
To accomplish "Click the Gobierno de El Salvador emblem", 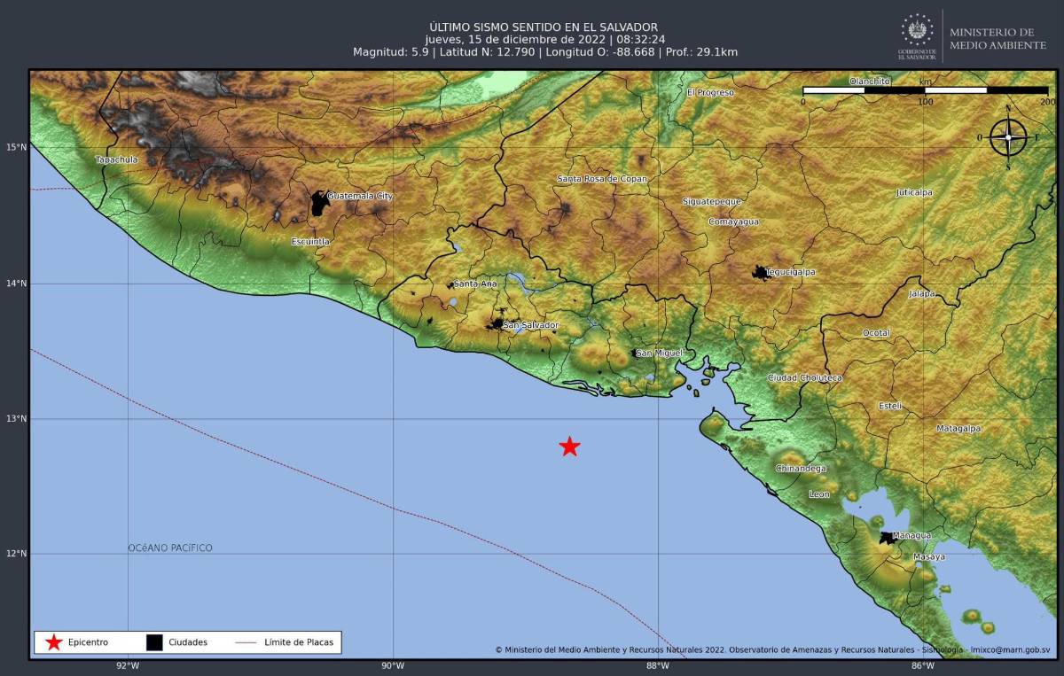I will point(916,34).
